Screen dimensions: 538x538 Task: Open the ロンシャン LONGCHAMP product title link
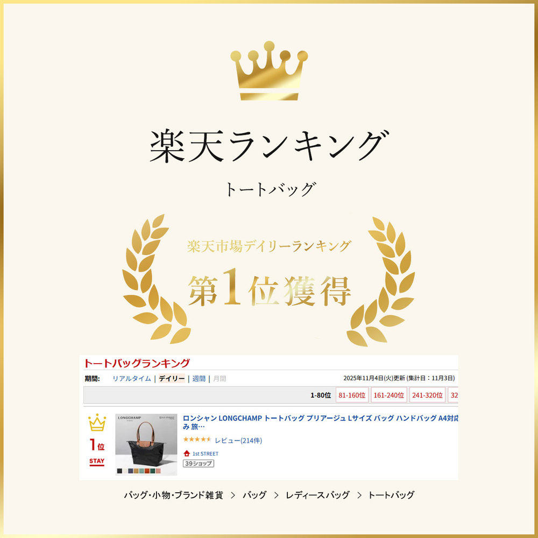321,422
